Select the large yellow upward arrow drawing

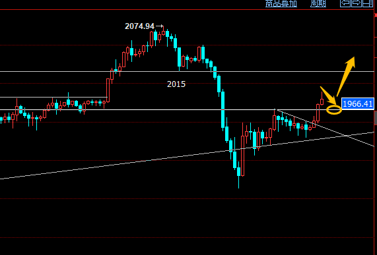pos(346,76)
